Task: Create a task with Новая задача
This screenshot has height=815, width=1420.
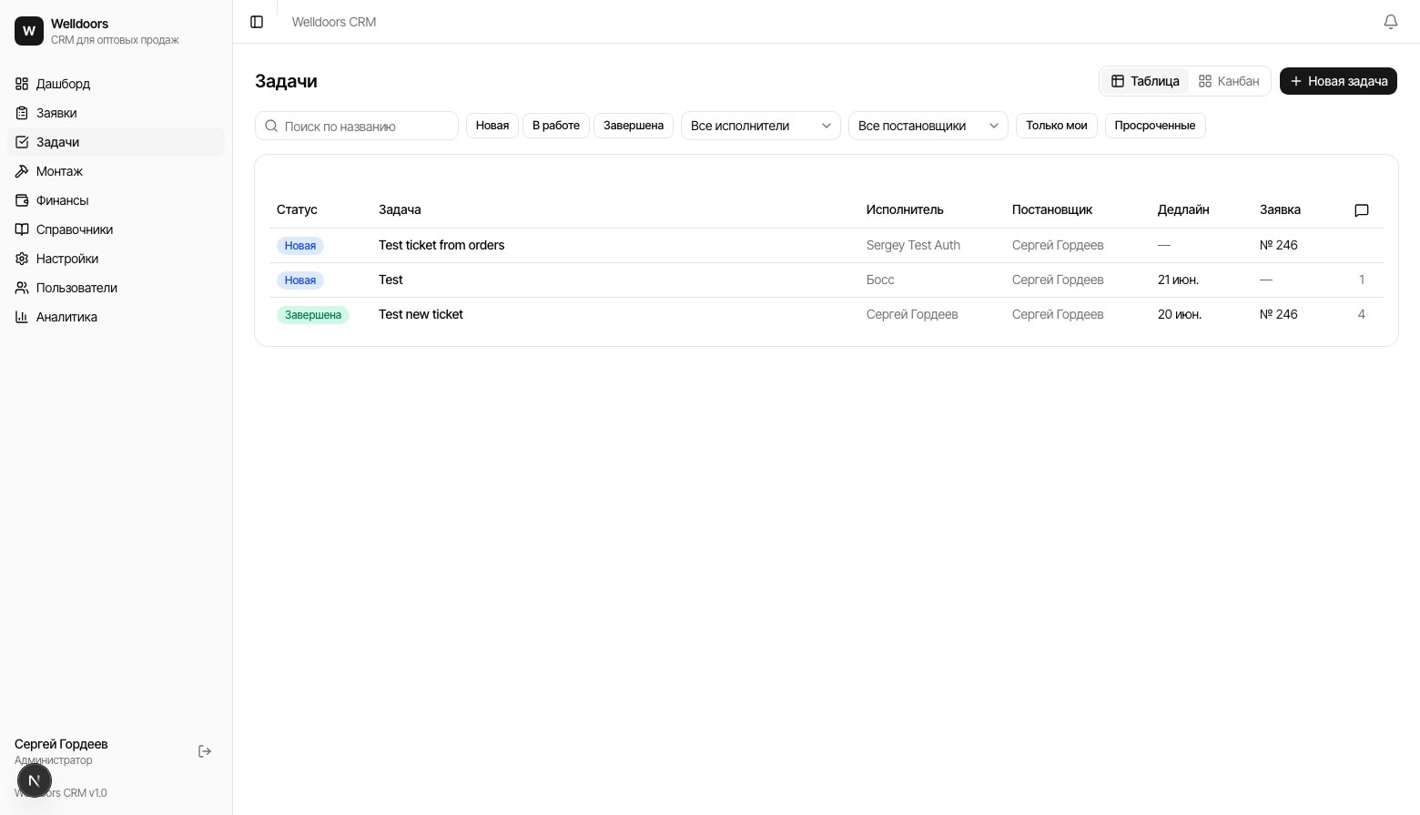Action: tap(1338, 81)
